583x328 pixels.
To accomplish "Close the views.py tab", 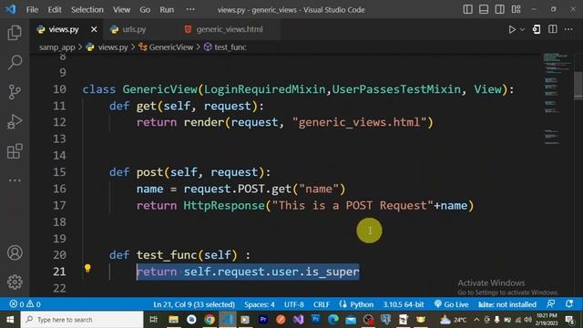I will pos(94,29).
